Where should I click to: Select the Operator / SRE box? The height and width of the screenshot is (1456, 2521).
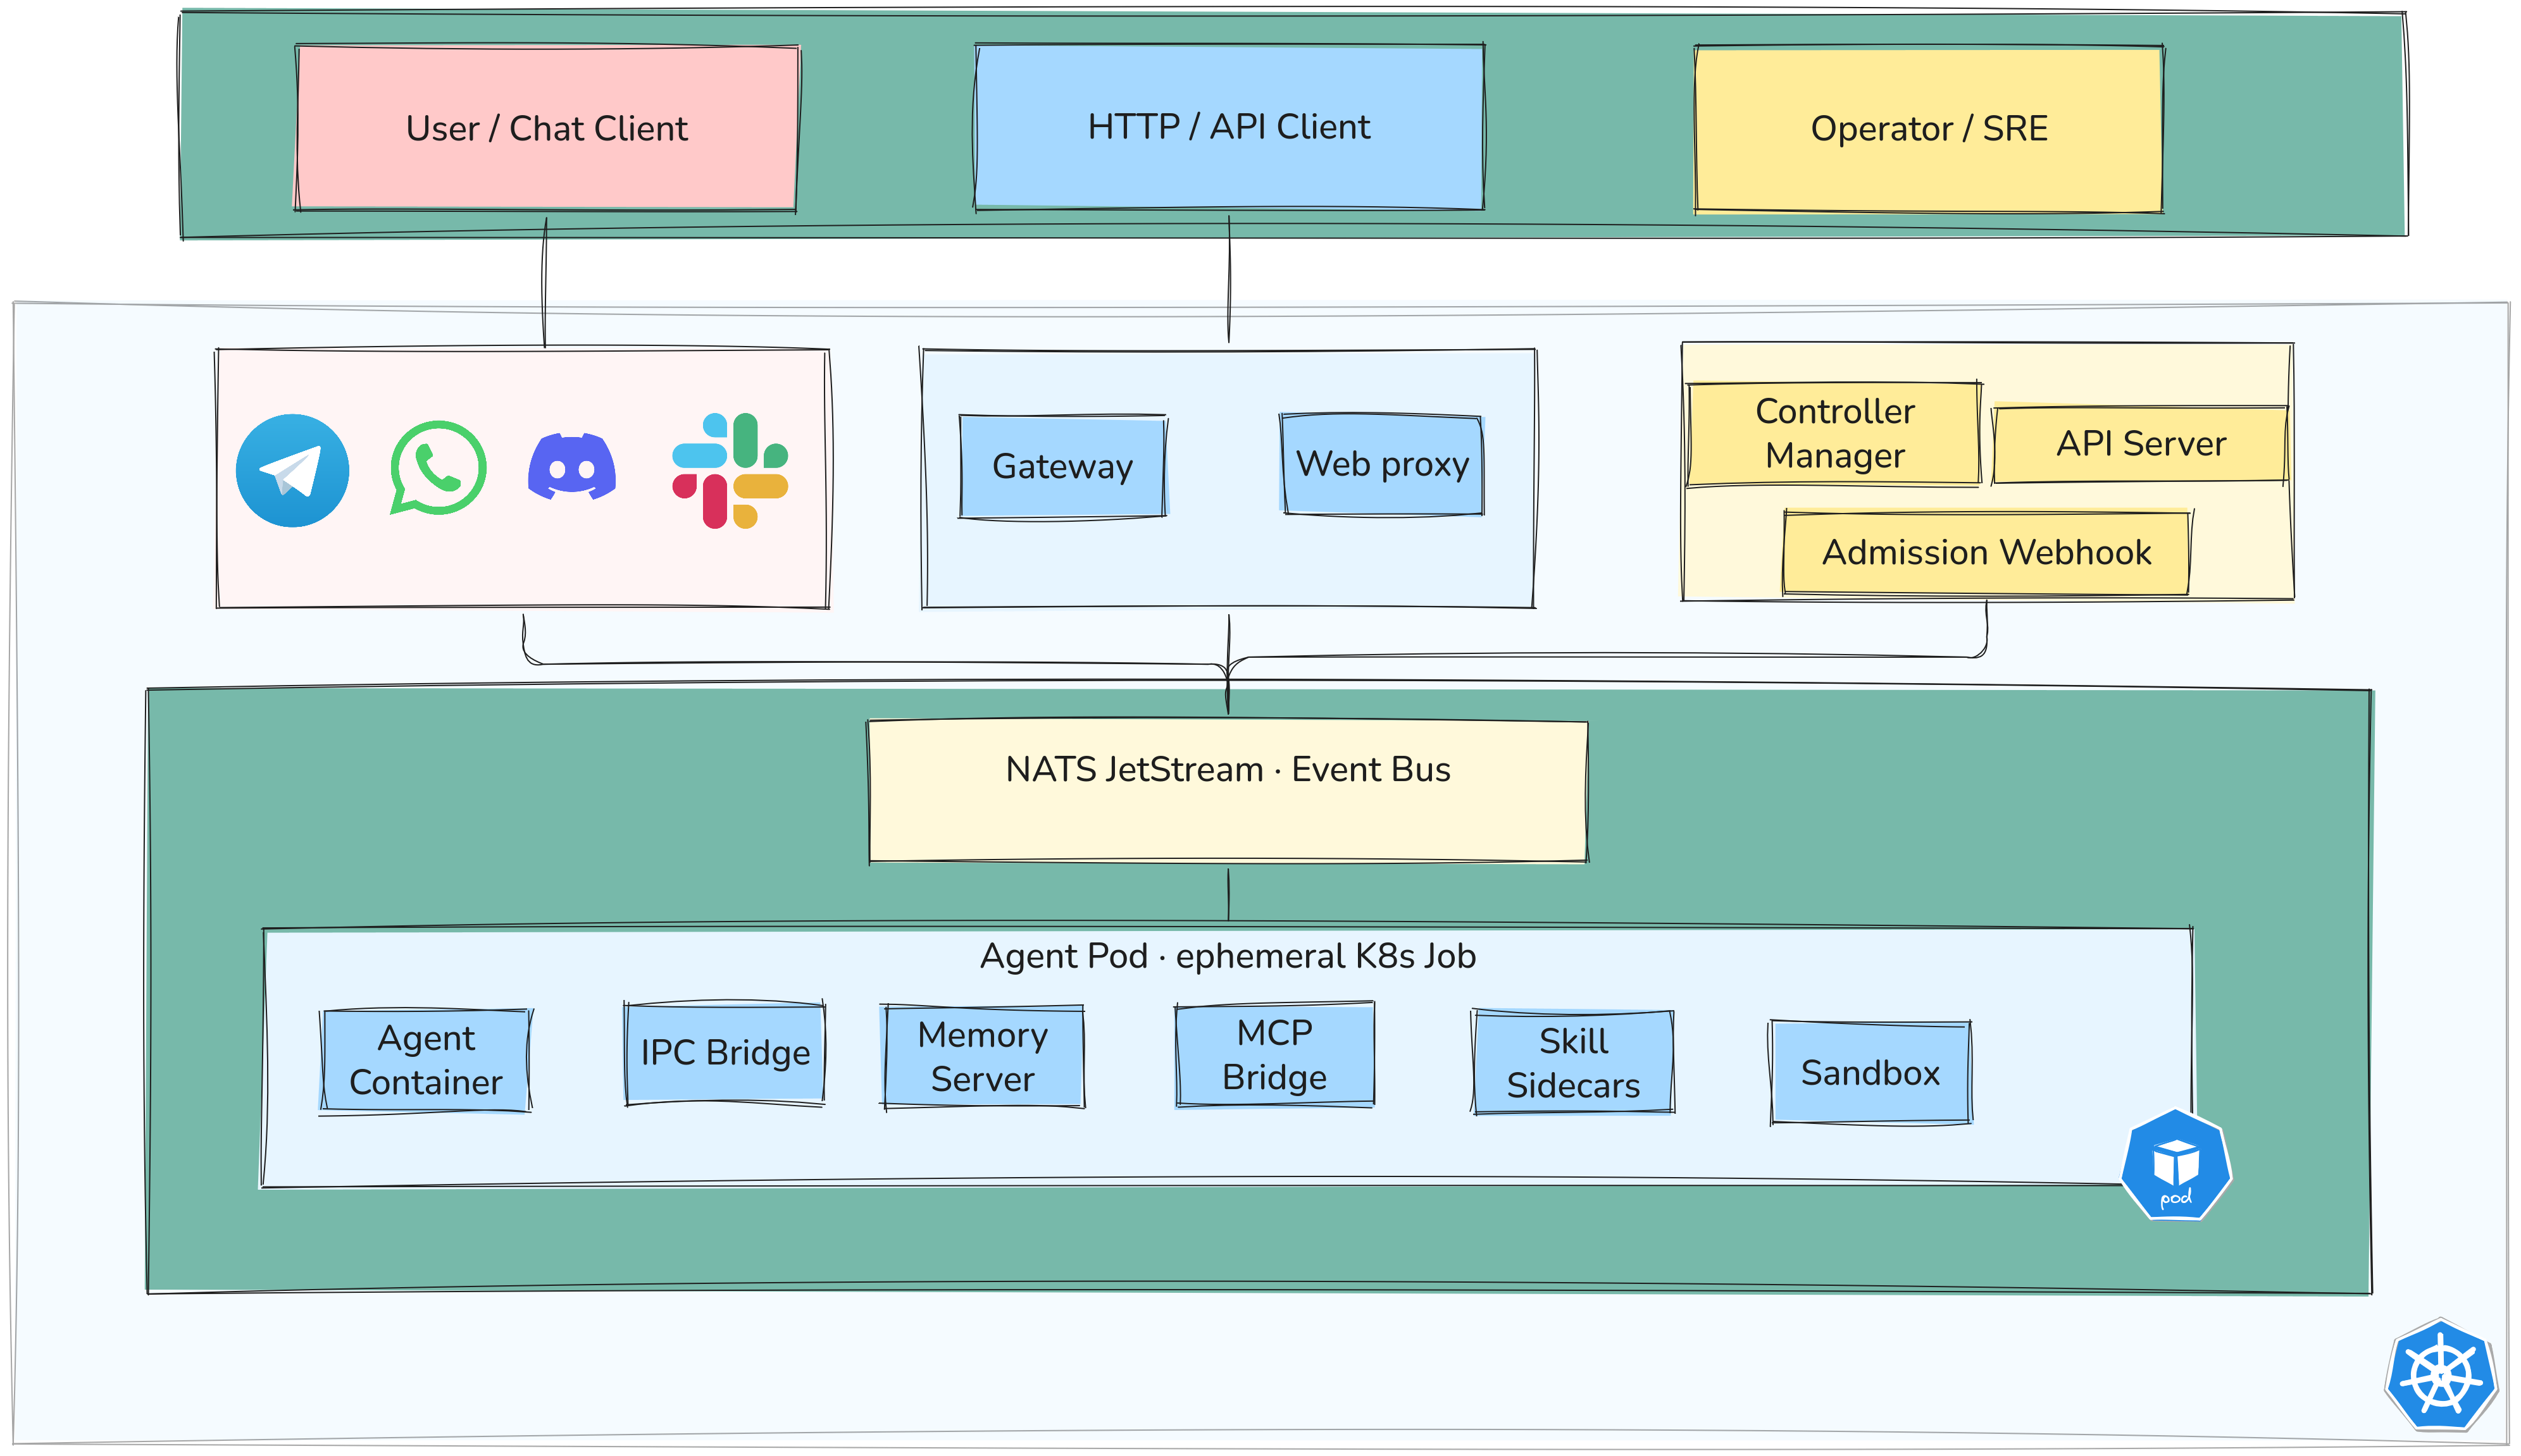(1929, 129)
